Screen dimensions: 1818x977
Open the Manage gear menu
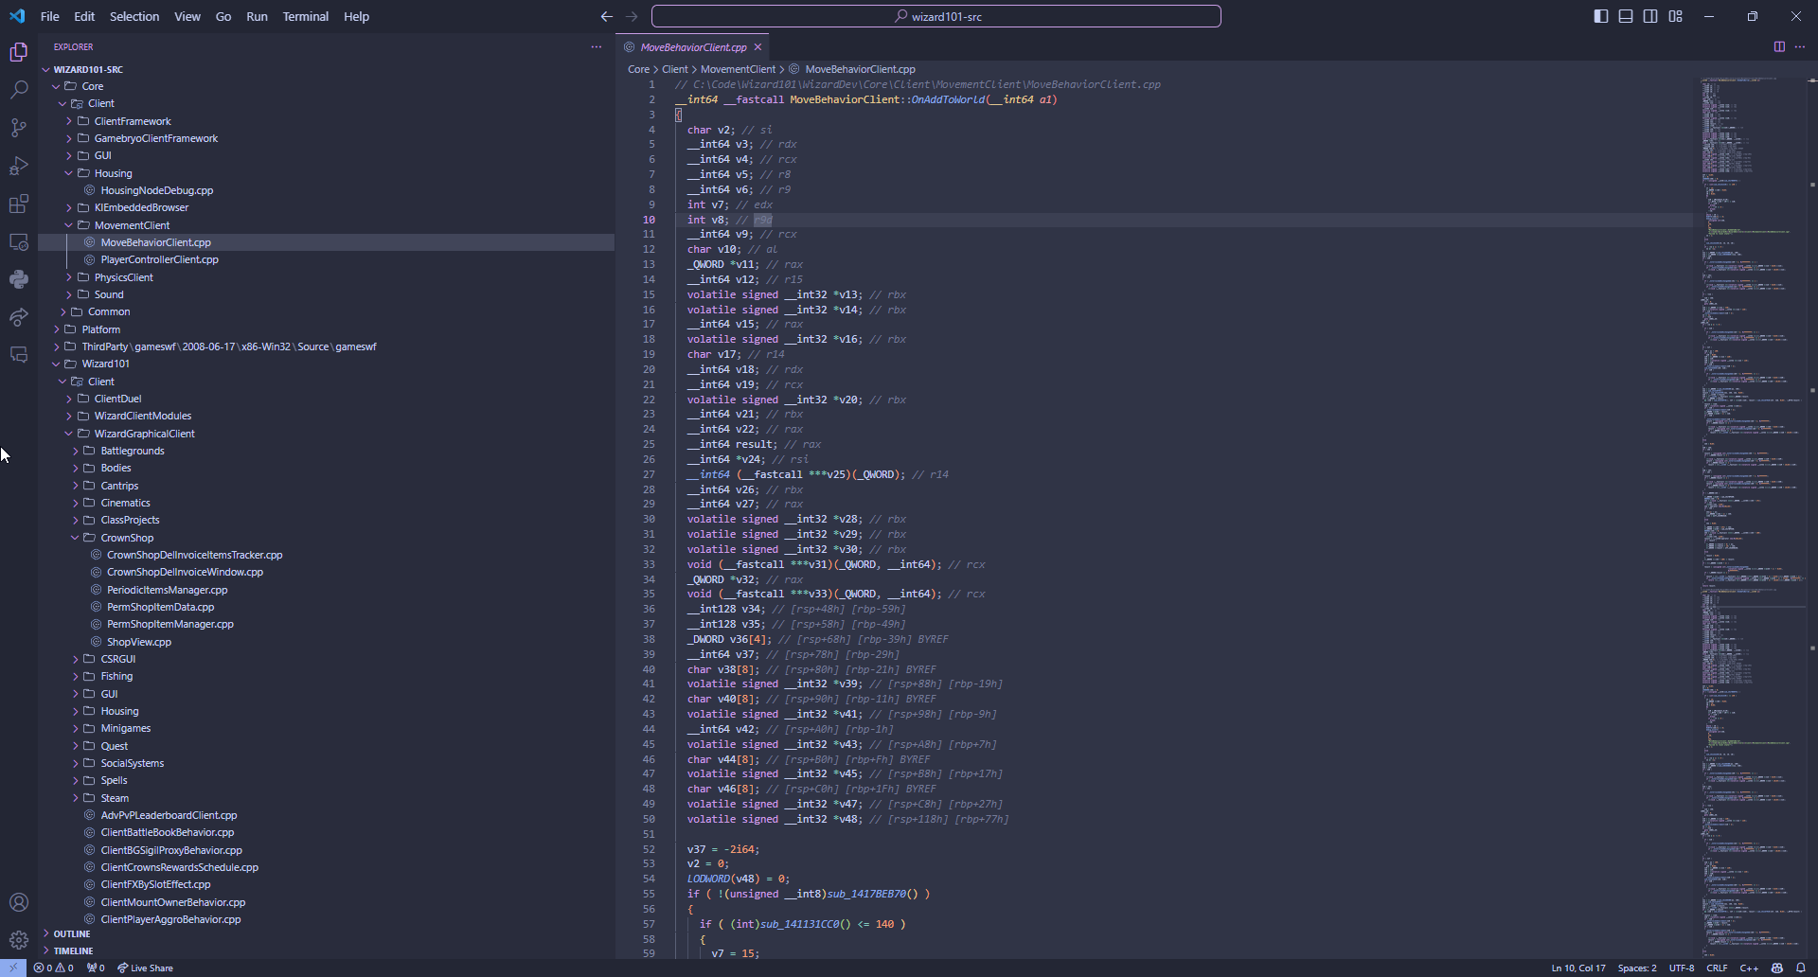[19, 940]
